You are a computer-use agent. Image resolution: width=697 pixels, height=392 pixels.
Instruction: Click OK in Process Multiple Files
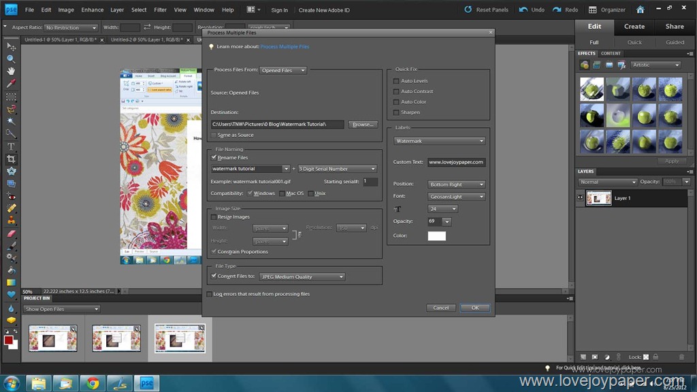(x=474, y=308)
